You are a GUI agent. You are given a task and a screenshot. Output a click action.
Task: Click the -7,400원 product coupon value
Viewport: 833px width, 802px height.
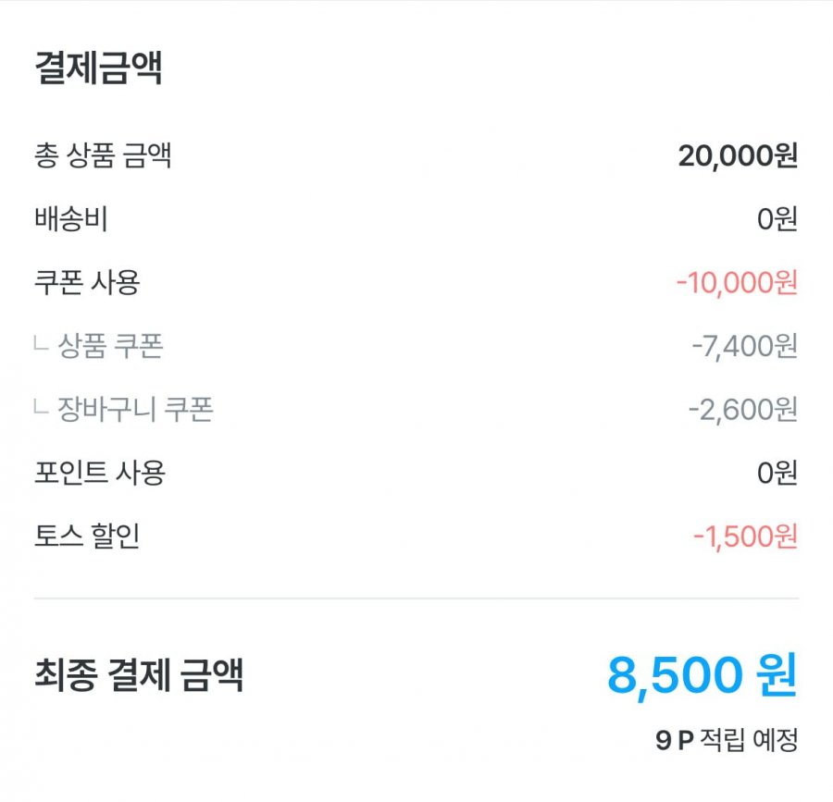click(x=744, y=347)
